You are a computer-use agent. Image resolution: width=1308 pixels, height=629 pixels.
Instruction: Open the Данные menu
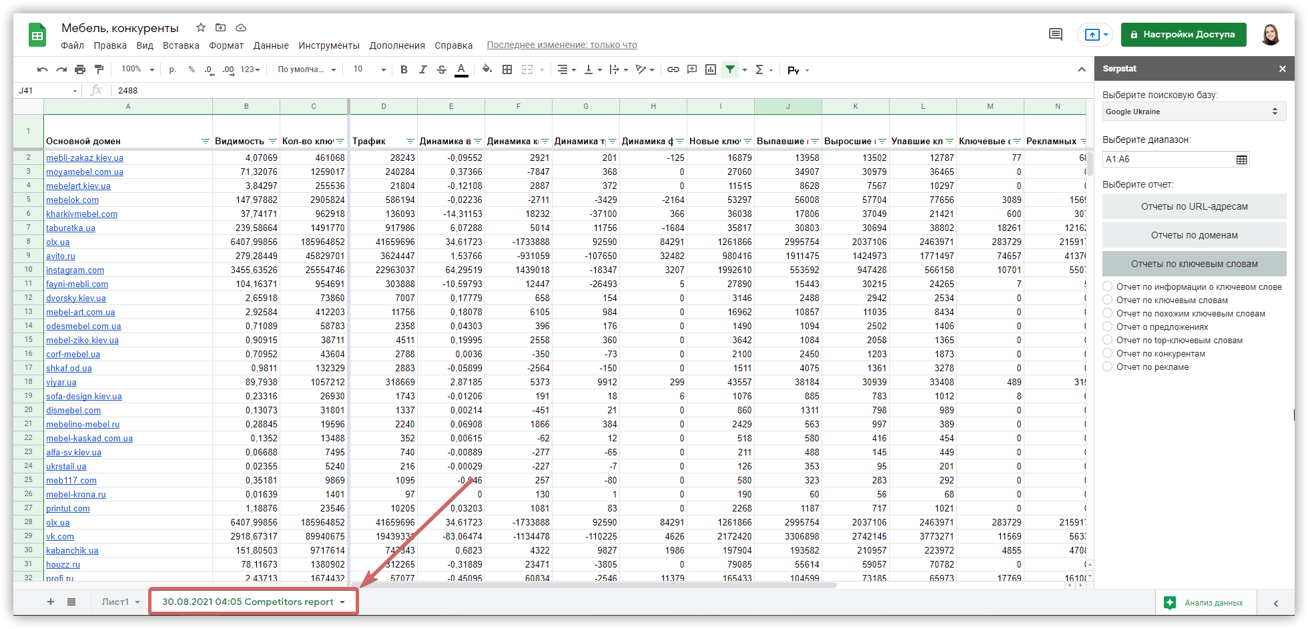[271, 45]
